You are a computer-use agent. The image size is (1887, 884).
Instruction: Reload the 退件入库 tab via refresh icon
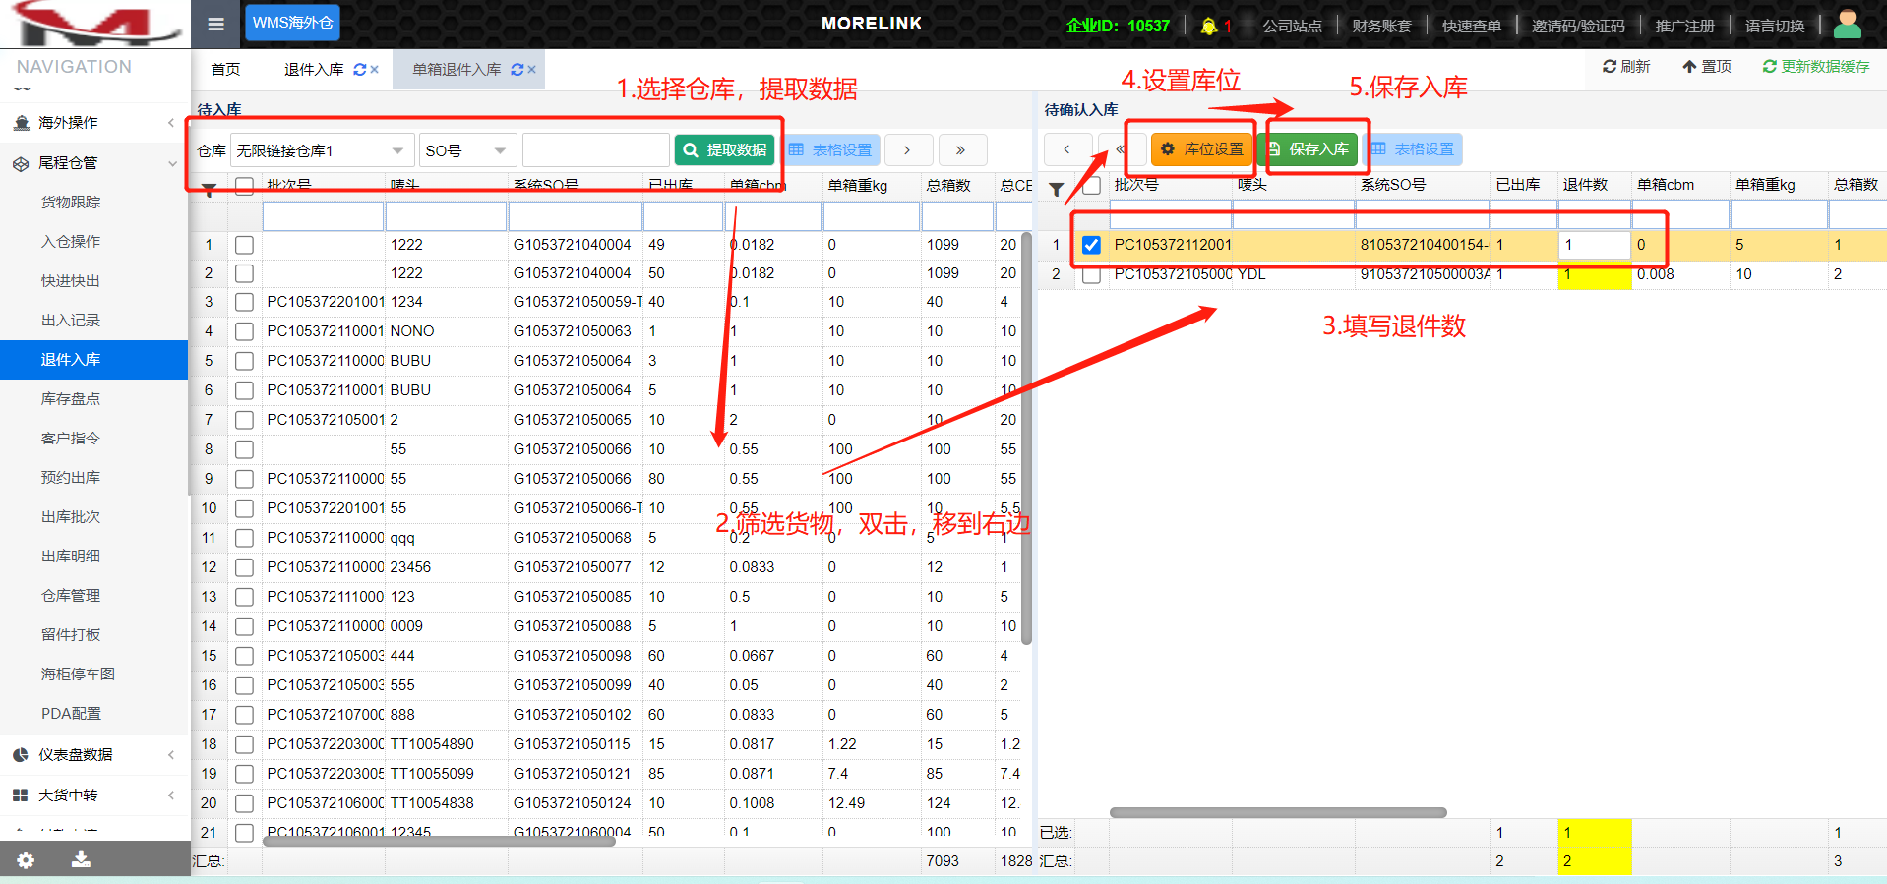(360, 70)
